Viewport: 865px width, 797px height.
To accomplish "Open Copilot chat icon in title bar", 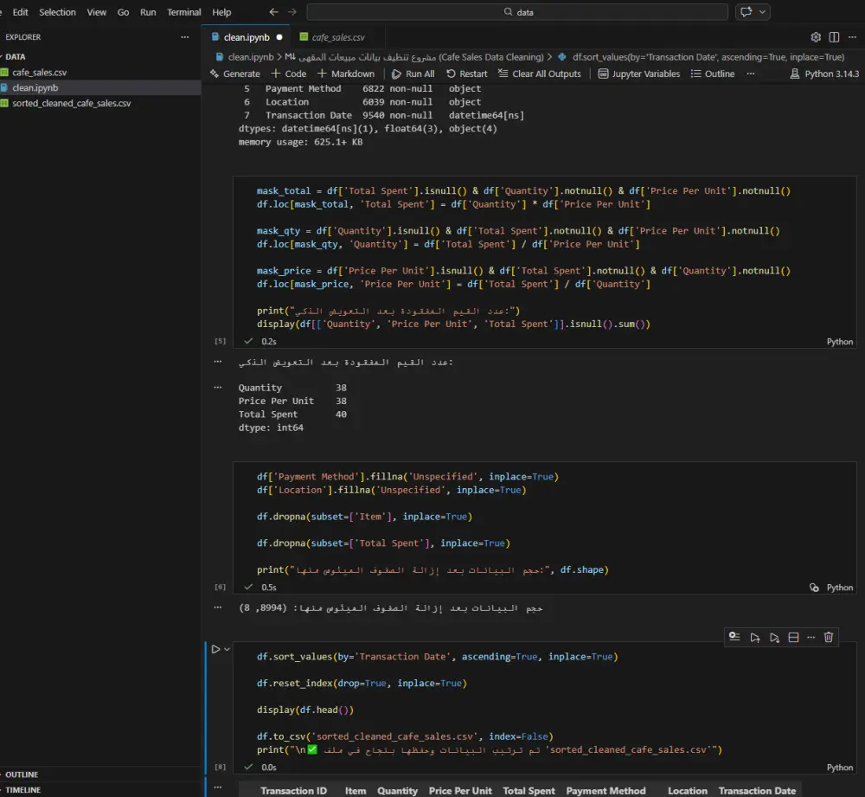I will [746, 11].
